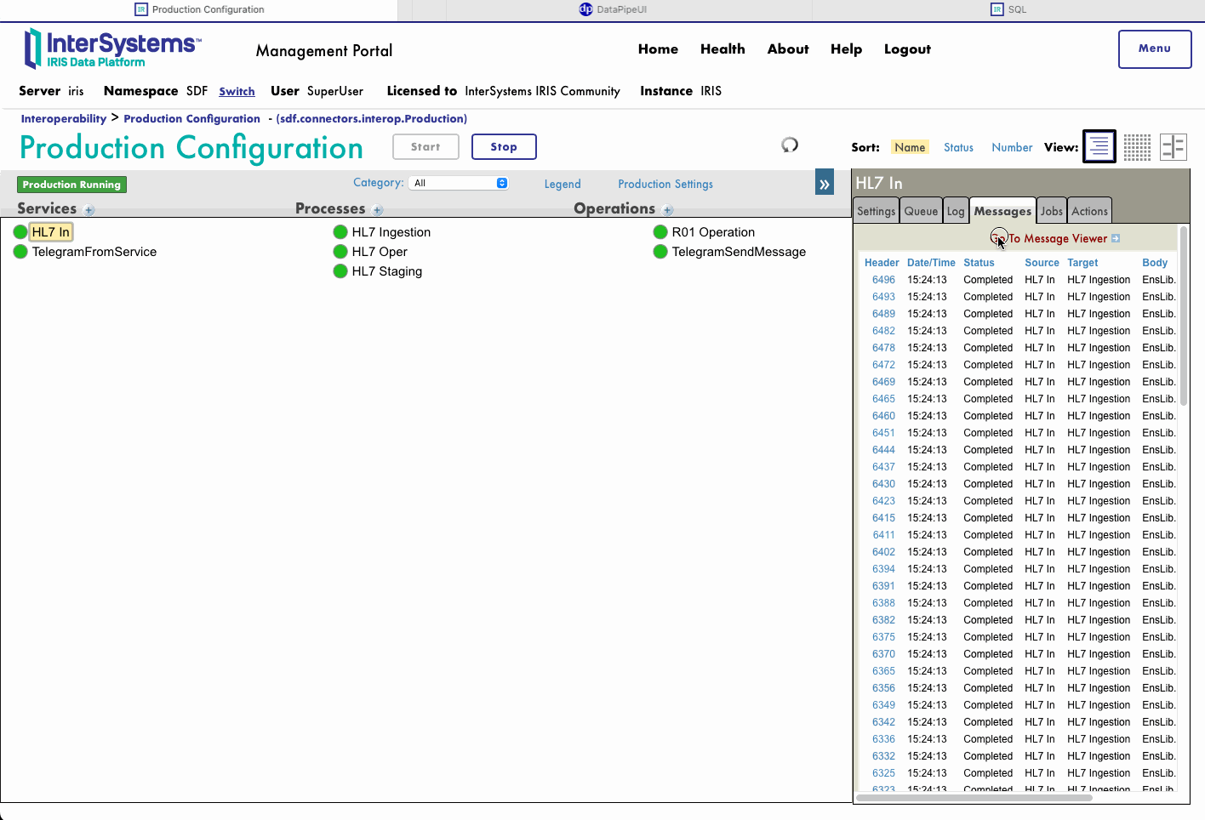Click the SQL tab icon
This screenshot has width=1205, height=820.
[x=997, y=9]
